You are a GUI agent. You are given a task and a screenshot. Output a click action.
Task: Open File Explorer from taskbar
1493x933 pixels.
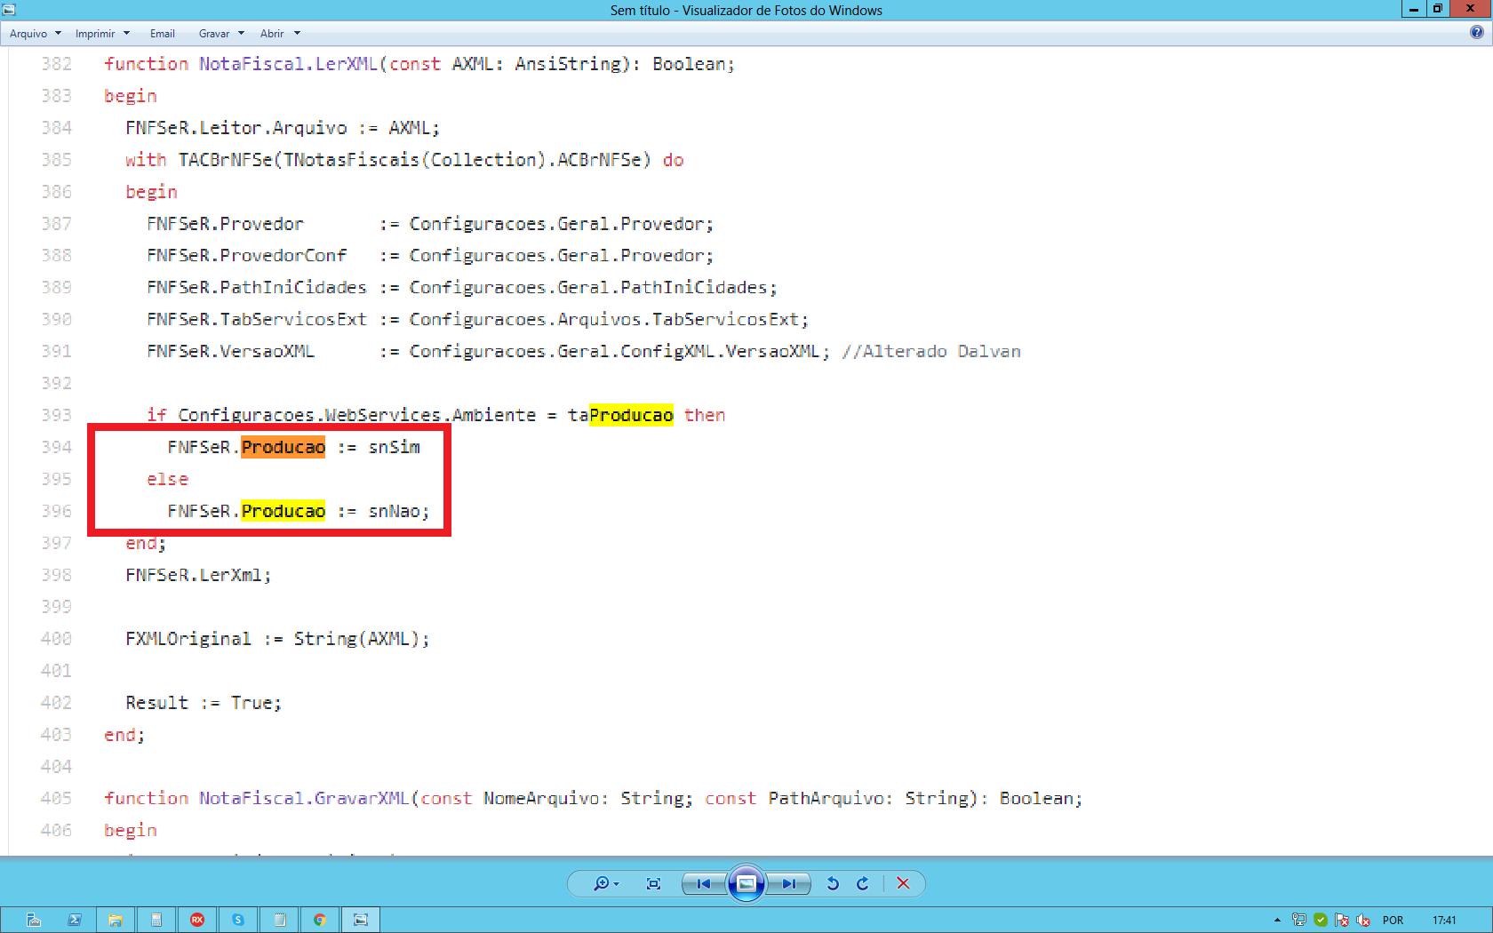pyautogui.click(x=116, y=920)
